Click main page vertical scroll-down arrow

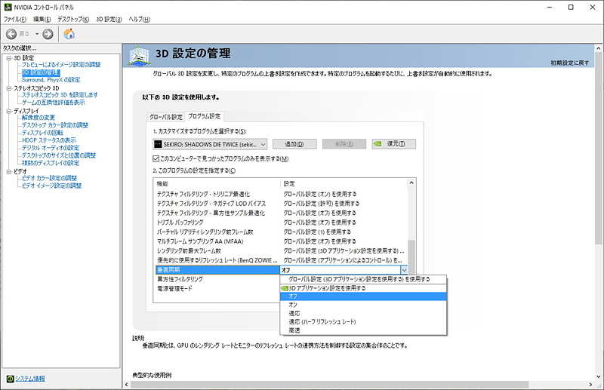pyautogui.click(x=598, y=377)
